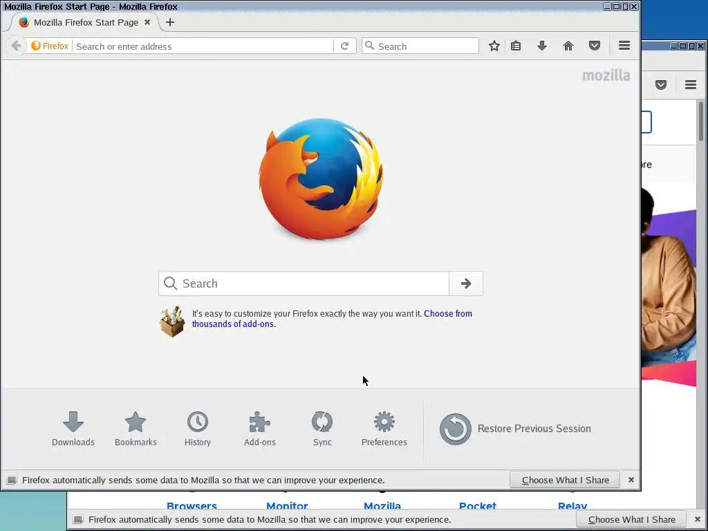Image resolution: width=708 pixels, height=531 pixels.
Task: Dismiss notification bar in background Firefox window
Action: [x=698, y=519]
